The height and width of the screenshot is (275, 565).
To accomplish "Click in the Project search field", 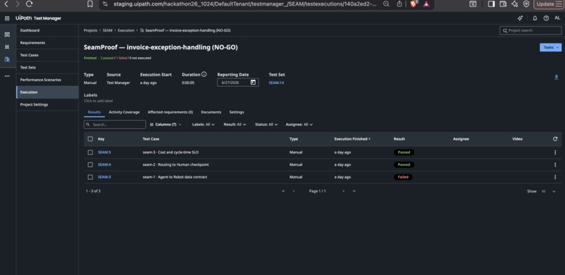I will point(531,31).
